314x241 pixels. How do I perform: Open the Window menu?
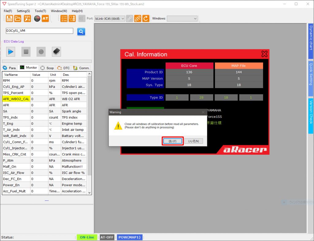59,11
